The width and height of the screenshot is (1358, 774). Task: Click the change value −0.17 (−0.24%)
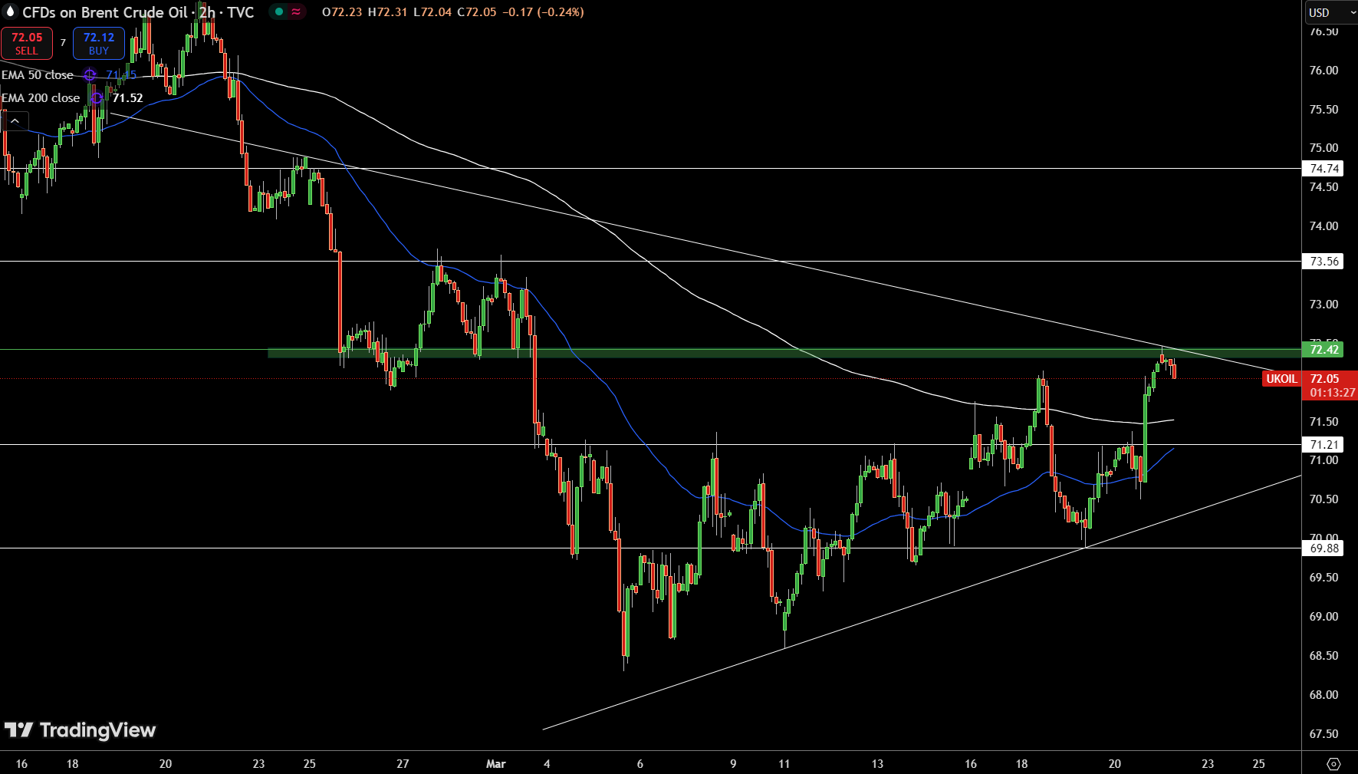coord(543,12)
